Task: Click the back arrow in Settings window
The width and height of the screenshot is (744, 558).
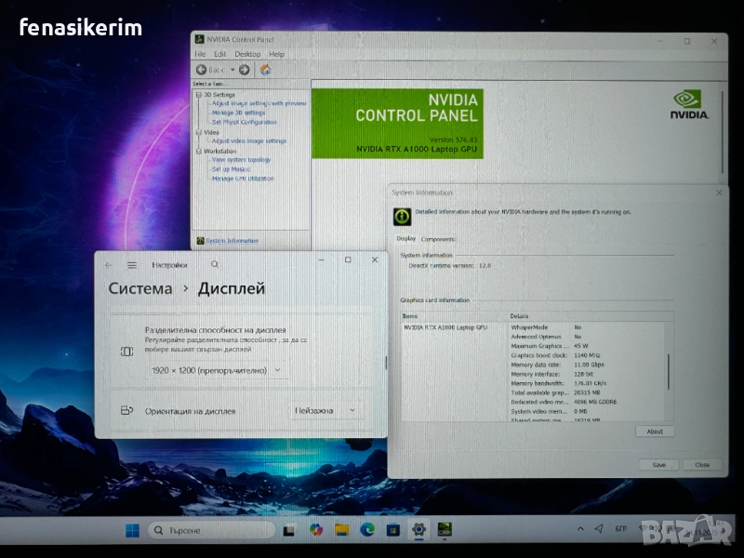Action: [109, 265]
